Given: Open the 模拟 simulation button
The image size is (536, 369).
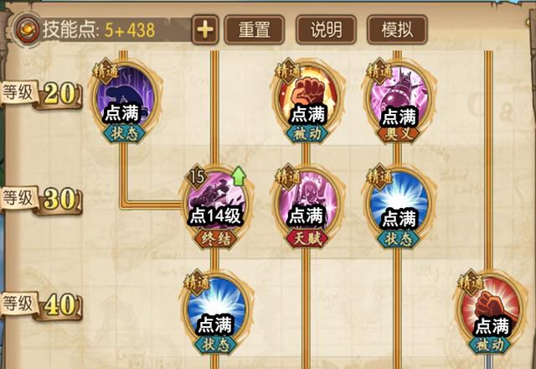Looking at the screenshot, I should tap(397, 30).
